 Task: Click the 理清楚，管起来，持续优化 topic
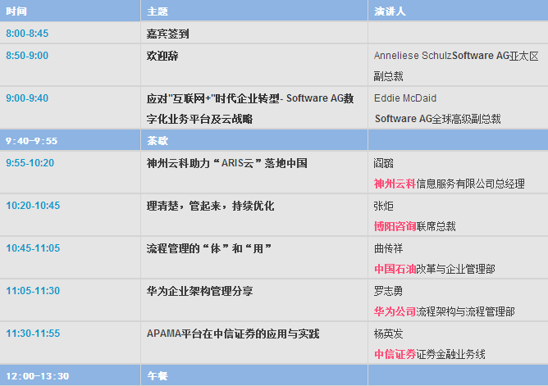(x=210, y=206)
